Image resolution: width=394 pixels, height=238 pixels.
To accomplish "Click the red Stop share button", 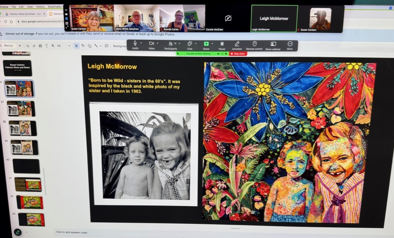I will click(x=238, y=53).
